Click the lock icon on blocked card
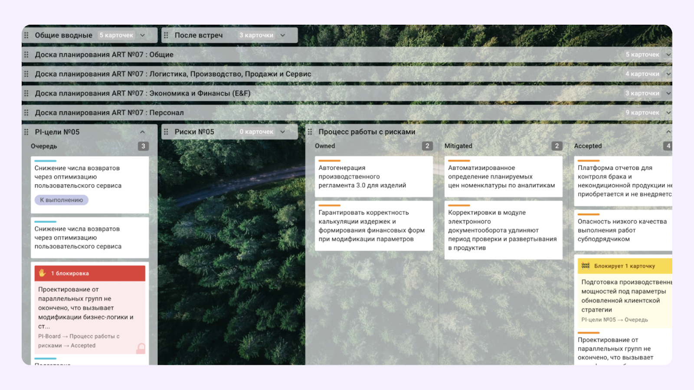Viewport: 694px width, 390px height. [x=141, y=348]
